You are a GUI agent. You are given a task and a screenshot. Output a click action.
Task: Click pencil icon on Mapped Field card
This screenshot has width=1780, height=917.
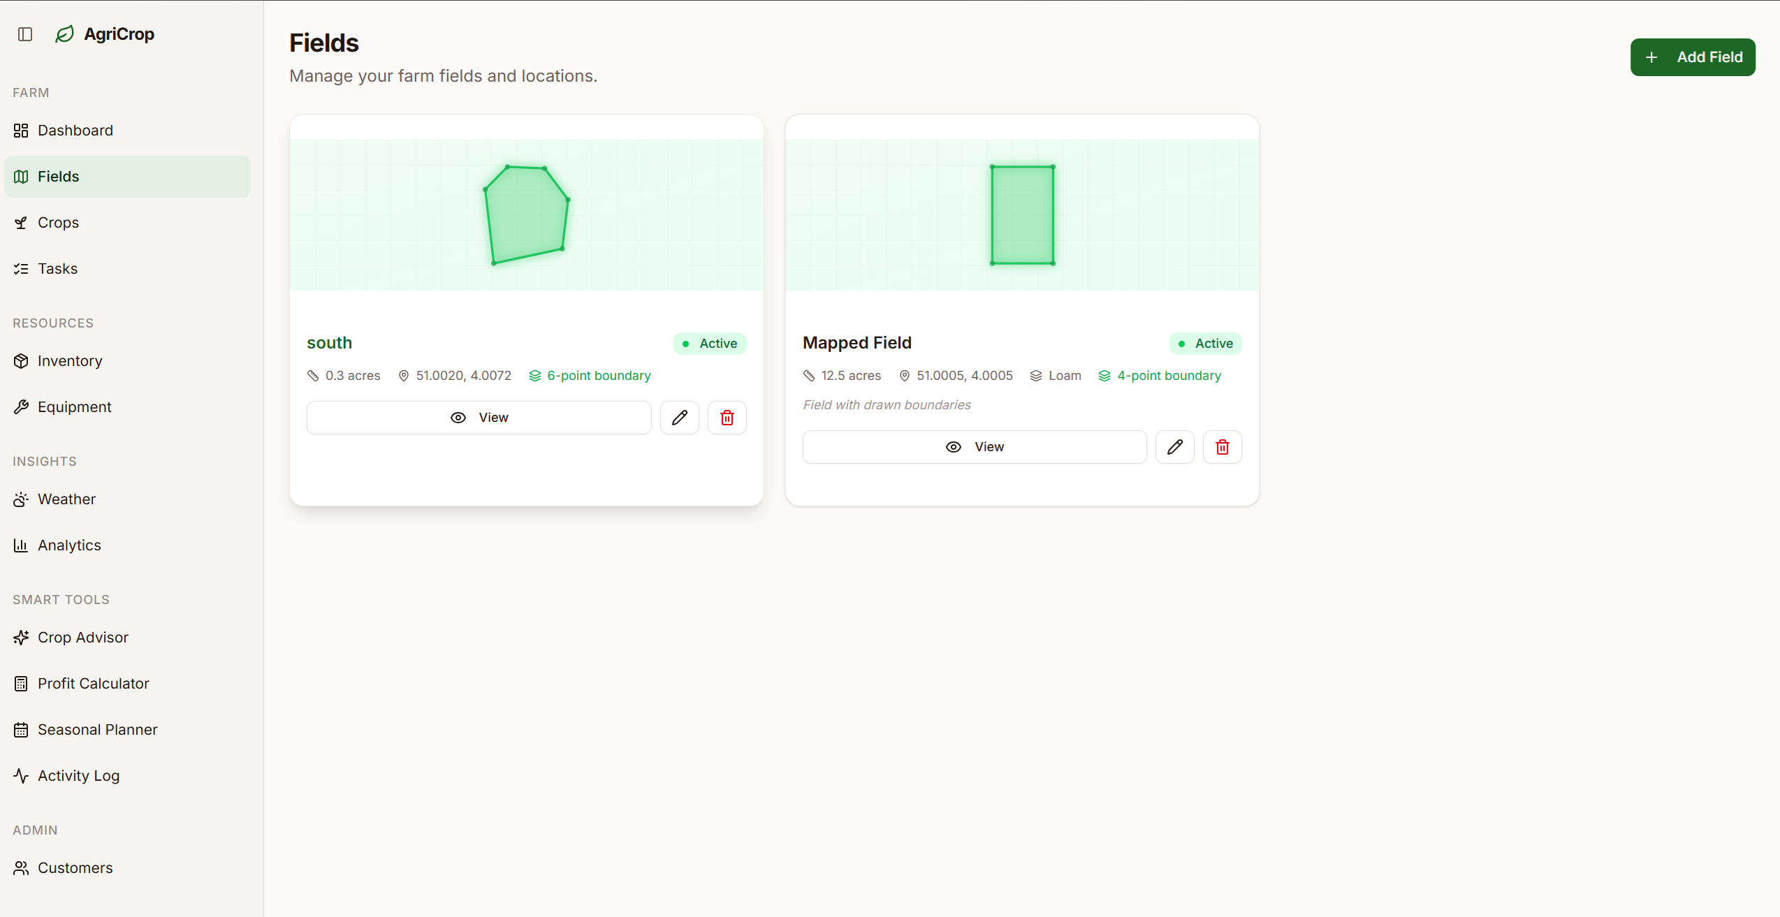(x=1174, y=447)
